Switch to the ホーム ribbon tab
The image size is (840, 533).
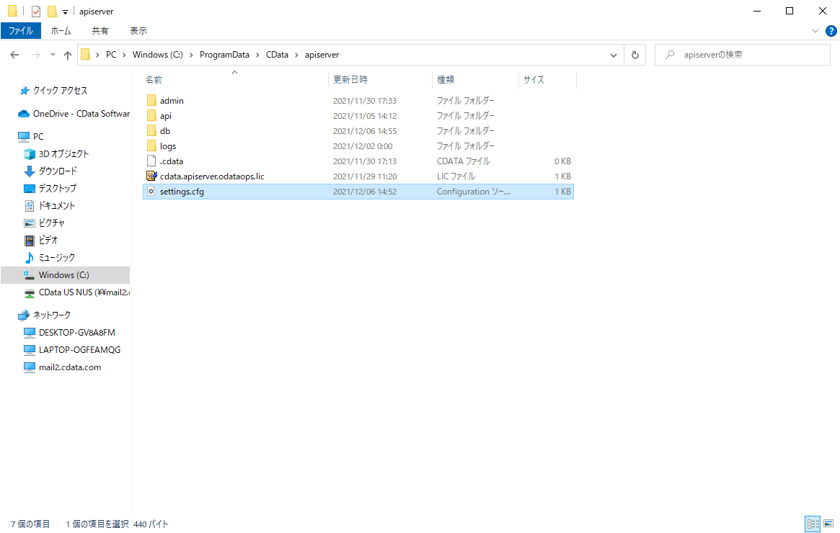(61, 30)
